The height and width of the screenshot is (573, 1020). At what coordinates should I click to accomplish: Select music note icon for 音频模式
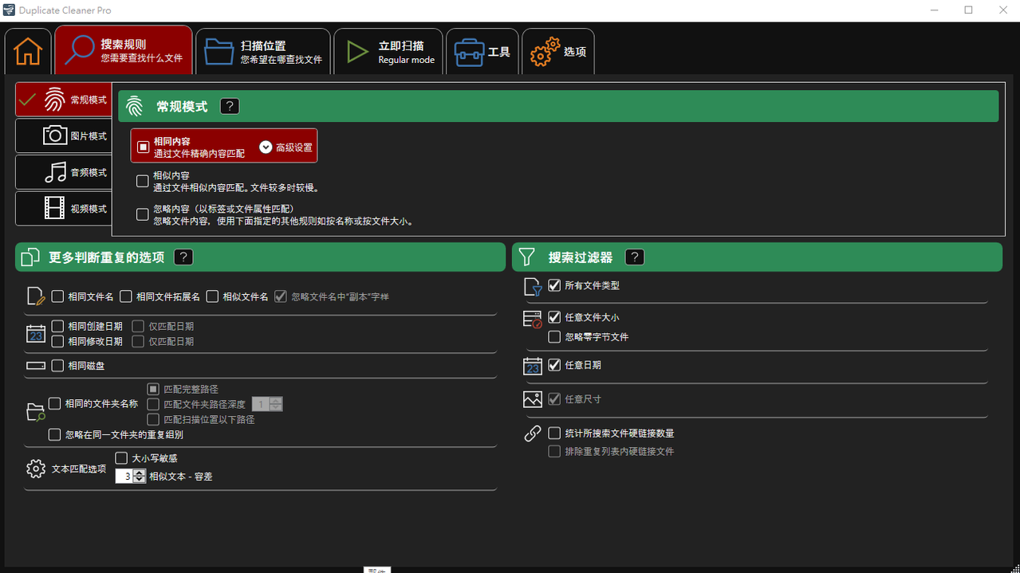[55, 172]
